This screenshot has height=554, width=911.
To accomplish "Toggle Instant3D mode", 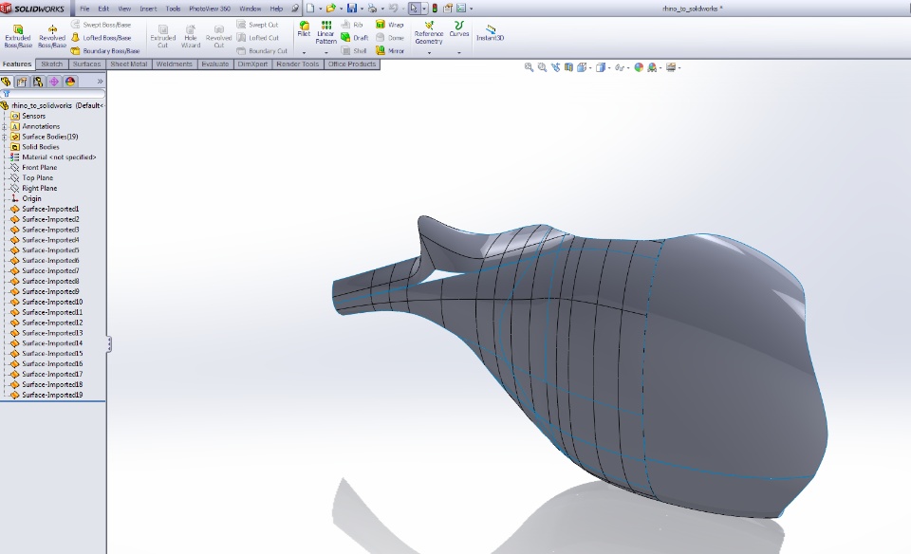I will pos(491,32).
